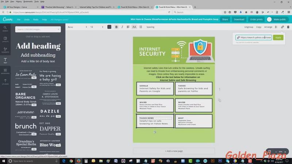This screenshot has width=292, height=164.
Task: Select the brunch text template
Action: [26, 129]
